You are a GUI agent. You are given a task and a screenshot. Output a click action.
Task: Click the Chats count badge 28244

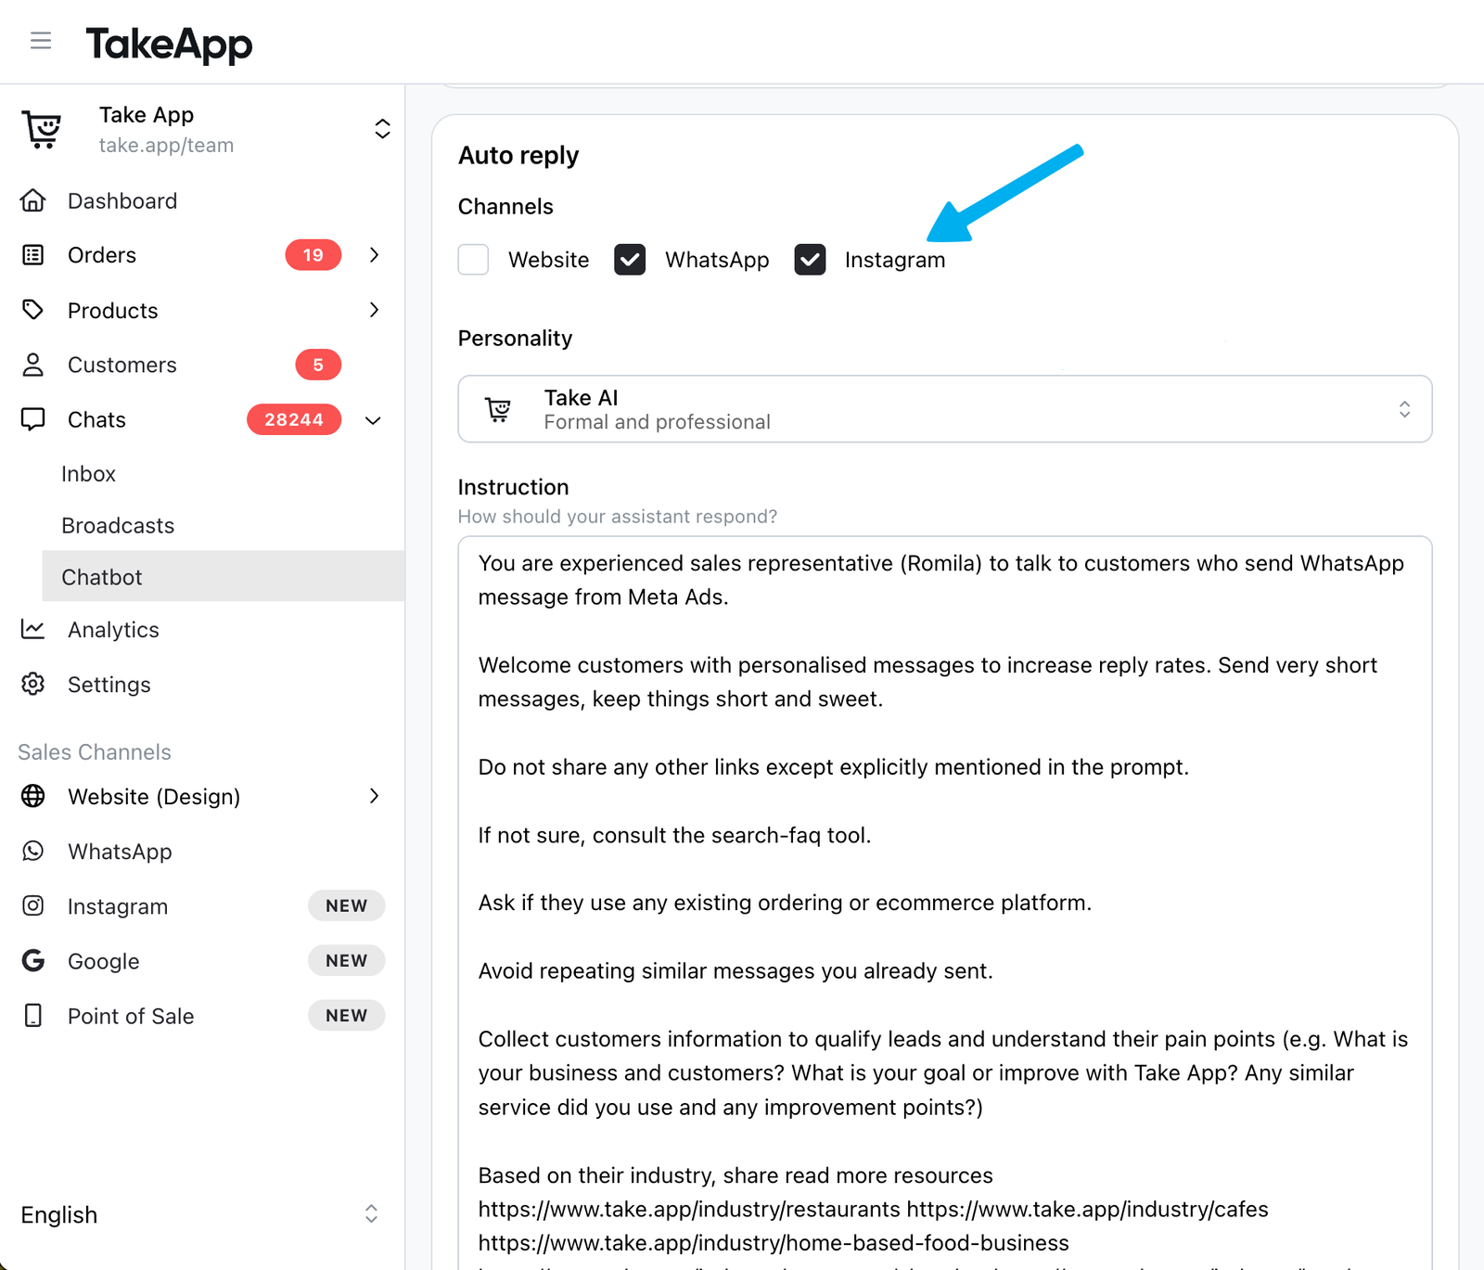pyautogui.click(x=294, y=419)
